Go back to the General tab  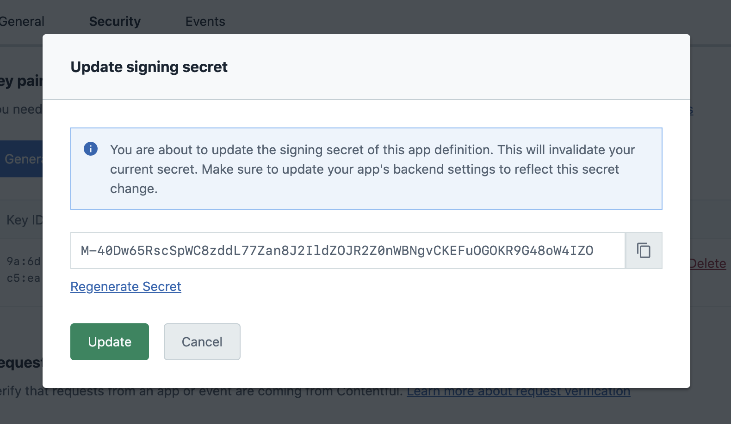point(22,21)
